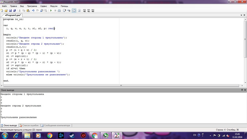Show hidden tray icons arrow
The height and width of the screenshot is (139, 247).
tap(210, 136)
